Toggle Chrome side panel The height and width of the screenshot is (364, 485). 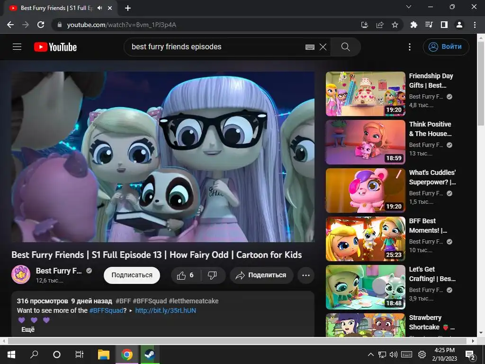point(444,25)
